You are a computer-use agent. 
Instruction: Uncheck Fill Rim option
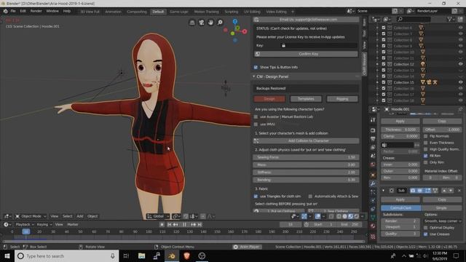pos(425,156)
